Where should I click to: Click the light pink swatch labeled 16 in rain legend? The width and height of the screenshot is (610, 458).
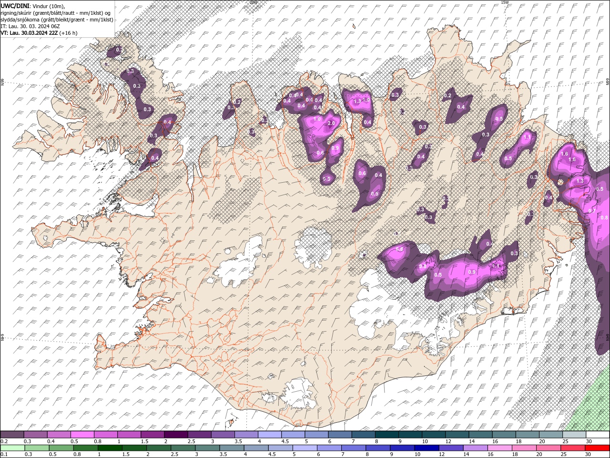point(499,448)
